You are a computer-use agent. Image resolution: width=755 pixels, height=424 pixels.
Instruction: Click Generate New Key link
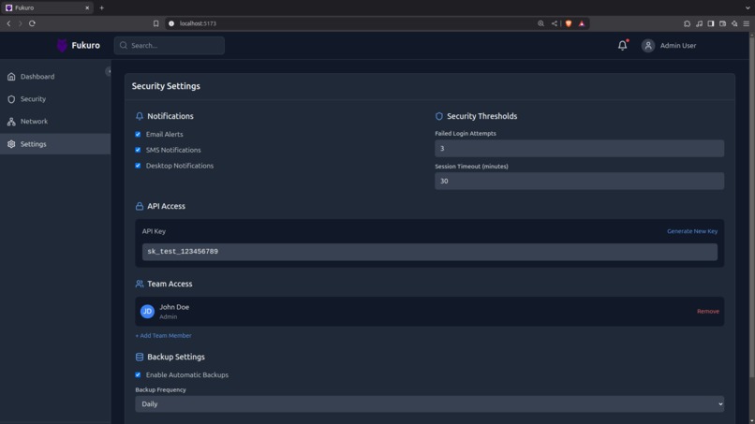(692, 231)
